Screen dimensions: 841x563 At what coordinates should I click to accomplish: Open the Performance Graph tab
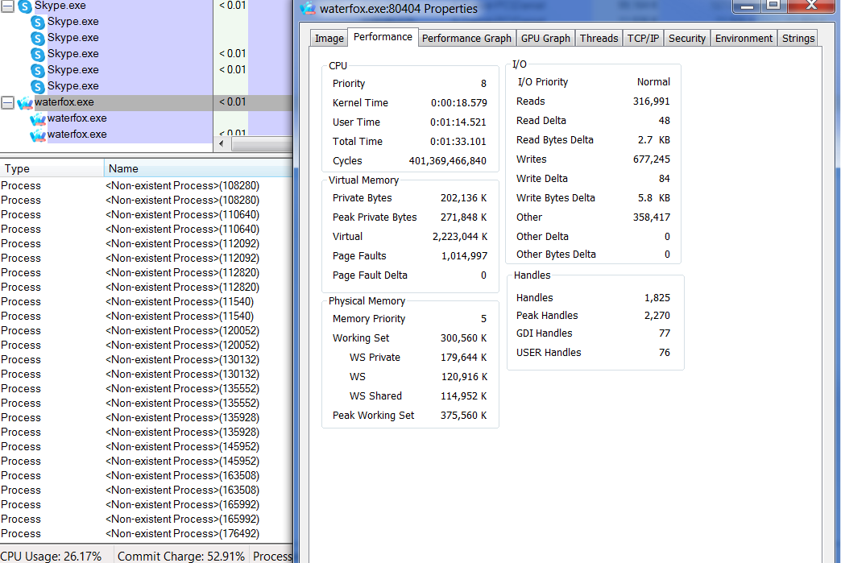pos(466,38)
